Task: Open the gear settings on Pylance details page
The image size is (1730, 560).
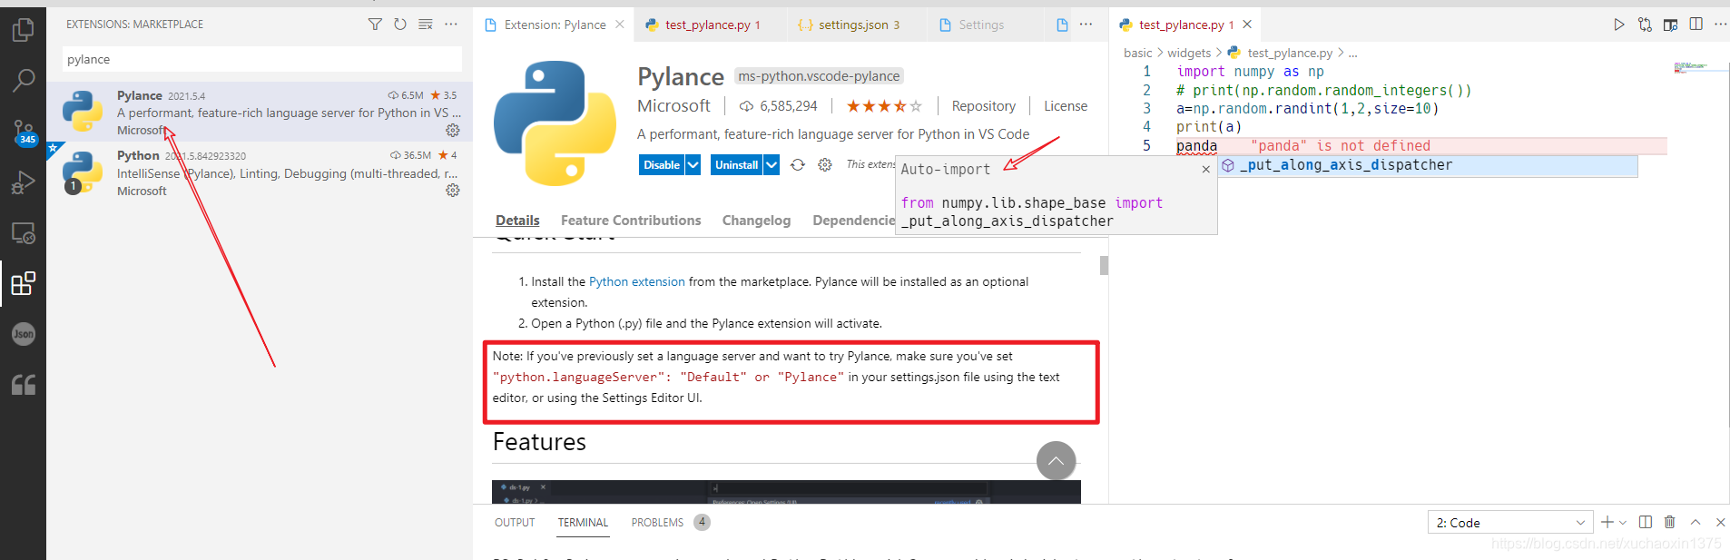Action: point(824,165)
